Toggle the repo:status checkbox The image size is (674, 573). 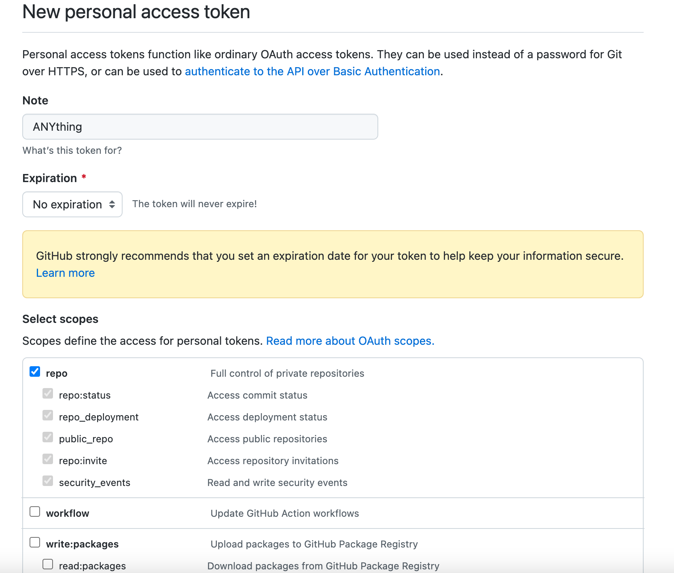tap(48, 393)
